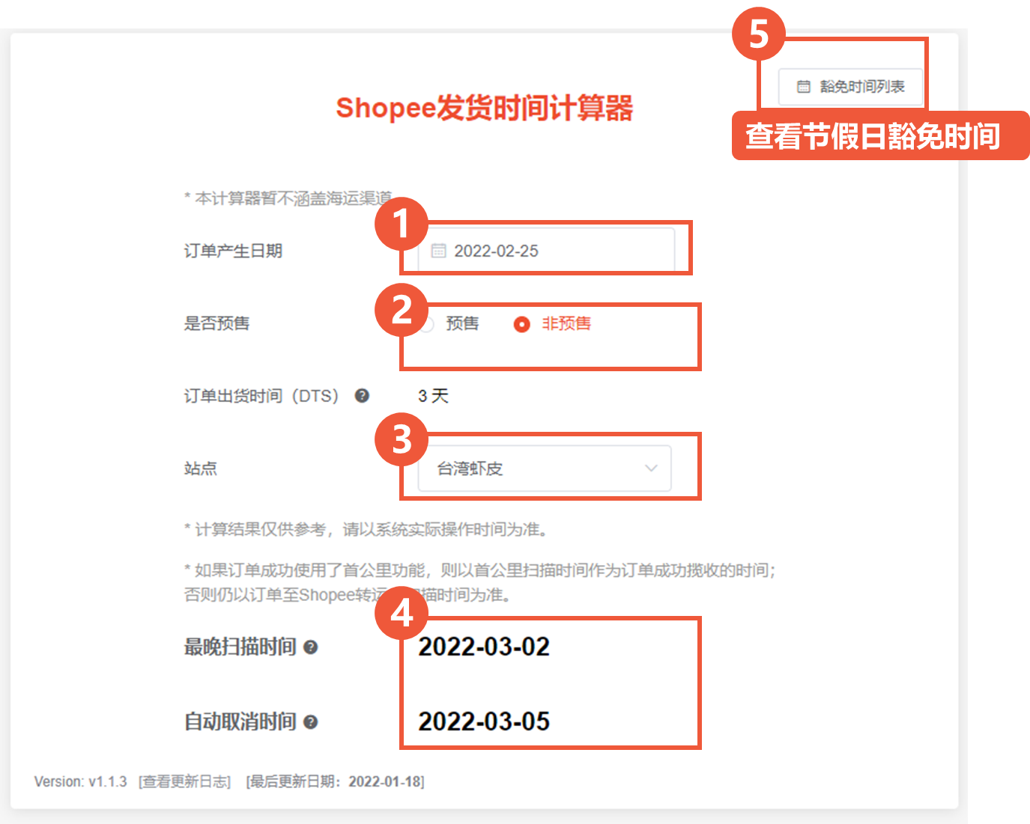This screenshot has height=824, width=1030.
Task: Click the 是否预售 label
Action: coord(217,323)
